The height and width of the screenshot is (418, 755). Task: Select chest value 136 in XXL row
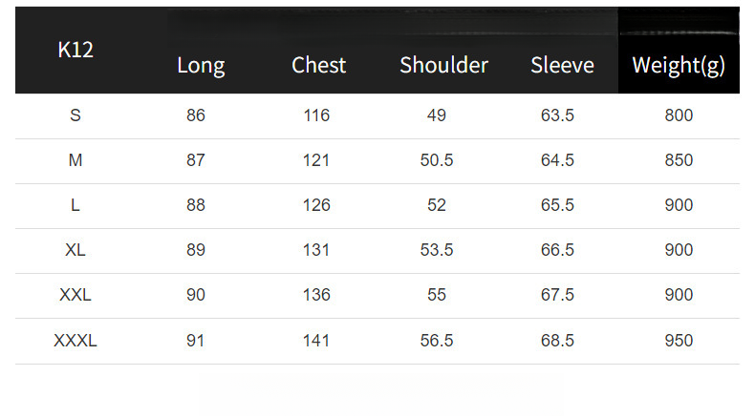(316, 295)
